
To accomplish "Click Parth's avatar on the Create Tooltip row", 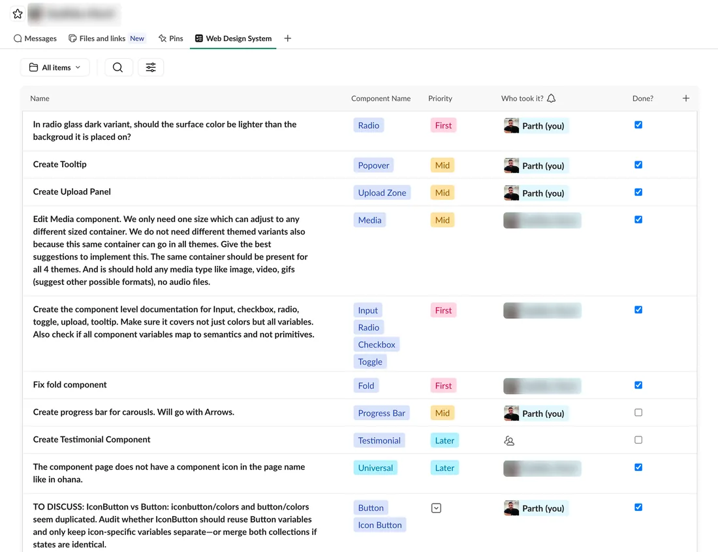I will click(x=512, y=165).
